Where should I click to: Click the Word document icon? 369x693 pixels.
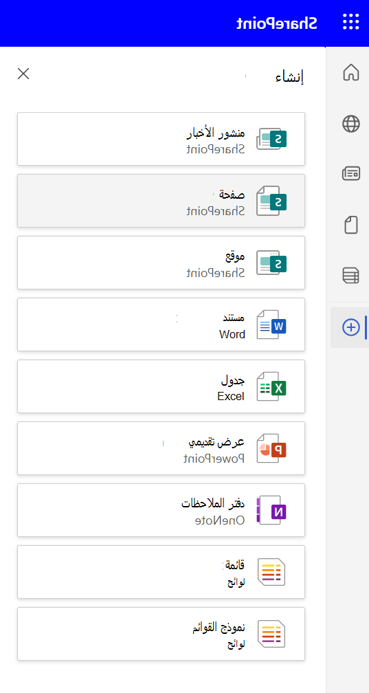tap(272, 324)
